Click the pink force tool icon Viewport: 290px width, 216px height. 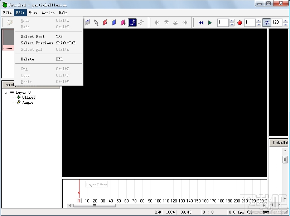click(x=123, y=23)
